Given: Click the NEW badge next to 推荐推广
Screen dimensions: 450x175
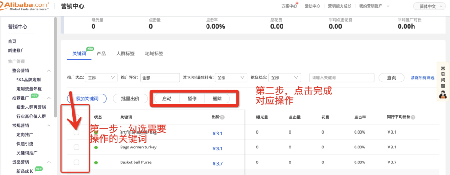Looking at the screenshot, I should click(x=35, y=96).
